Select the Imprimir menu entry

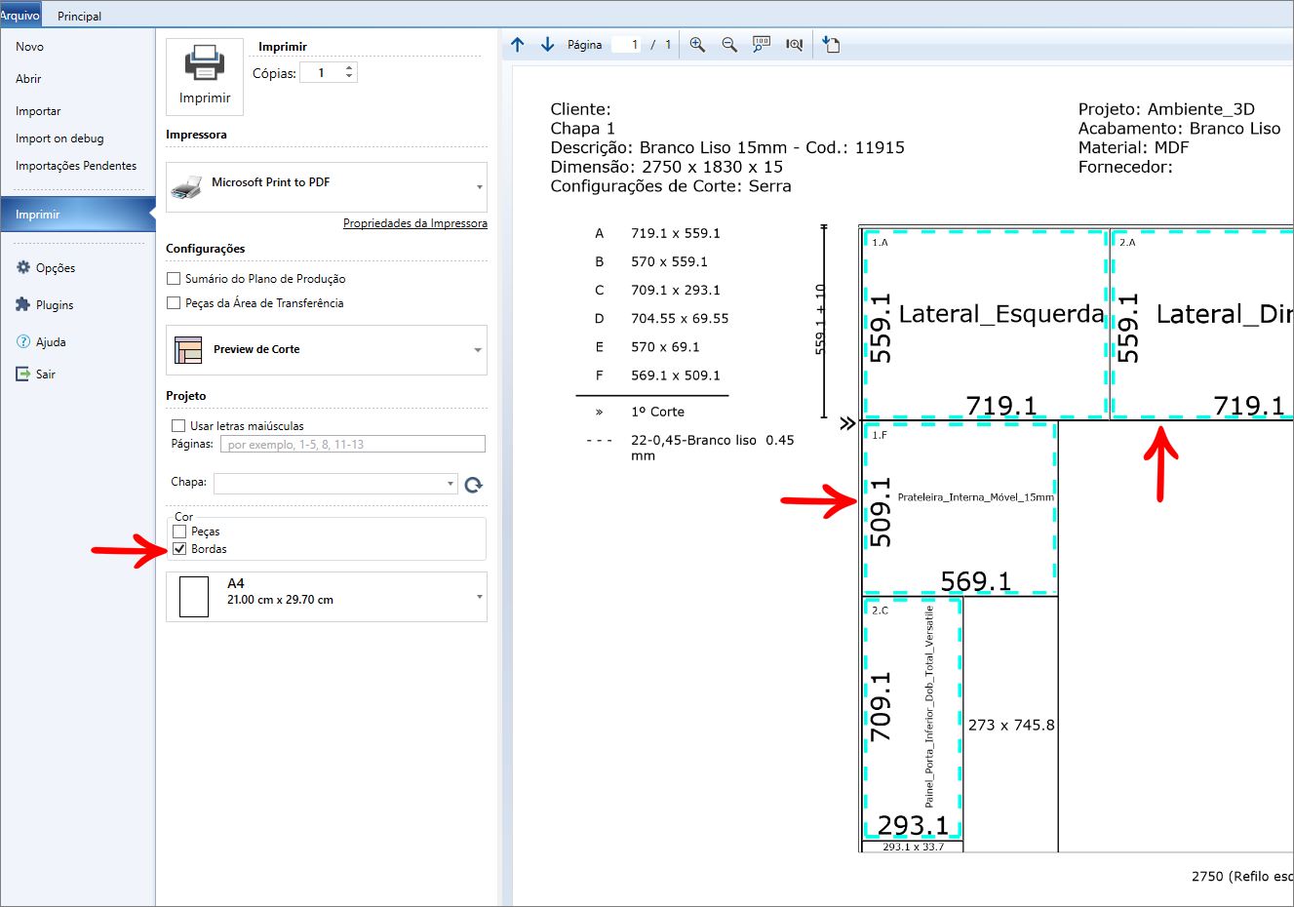point(78,215)
